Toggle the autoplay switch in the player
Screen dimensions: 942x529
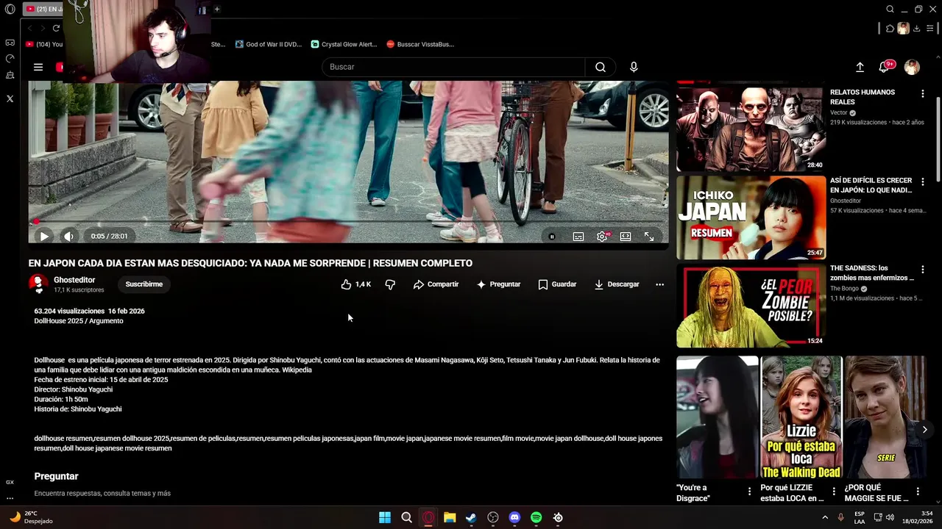[552, 237]
